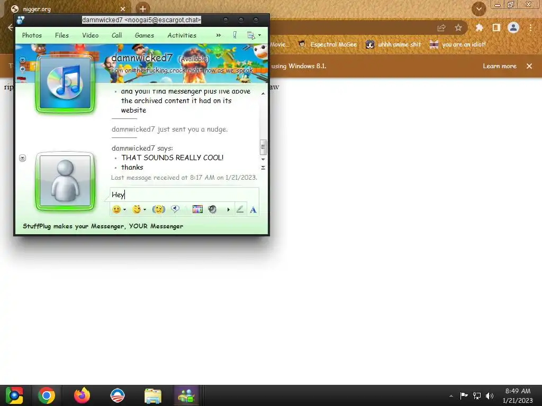Open File Explorer from the taskbar
This screenshot has height=406, width=542.
coord(153,395)
